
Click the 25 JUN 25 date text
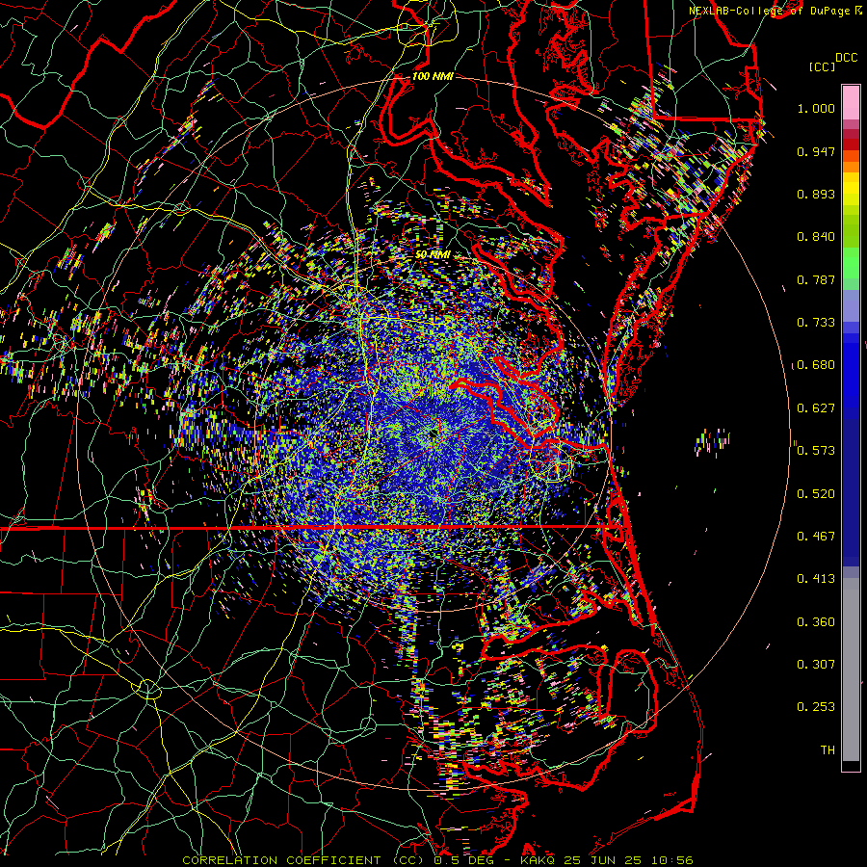pos(603,860)
